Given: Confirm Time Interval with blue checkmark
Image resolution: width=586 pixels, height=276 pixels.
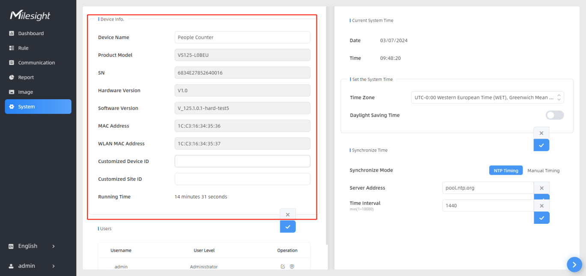Looking at the screenshot, I should [x=541, y=218].
